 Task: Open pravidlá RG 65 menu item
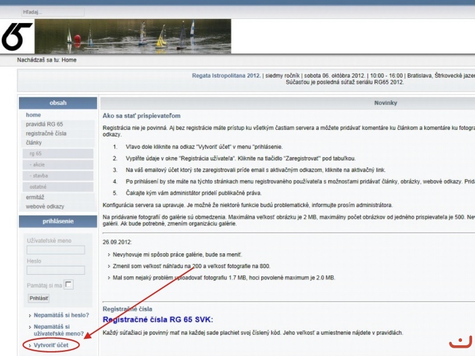click(45, 124)
